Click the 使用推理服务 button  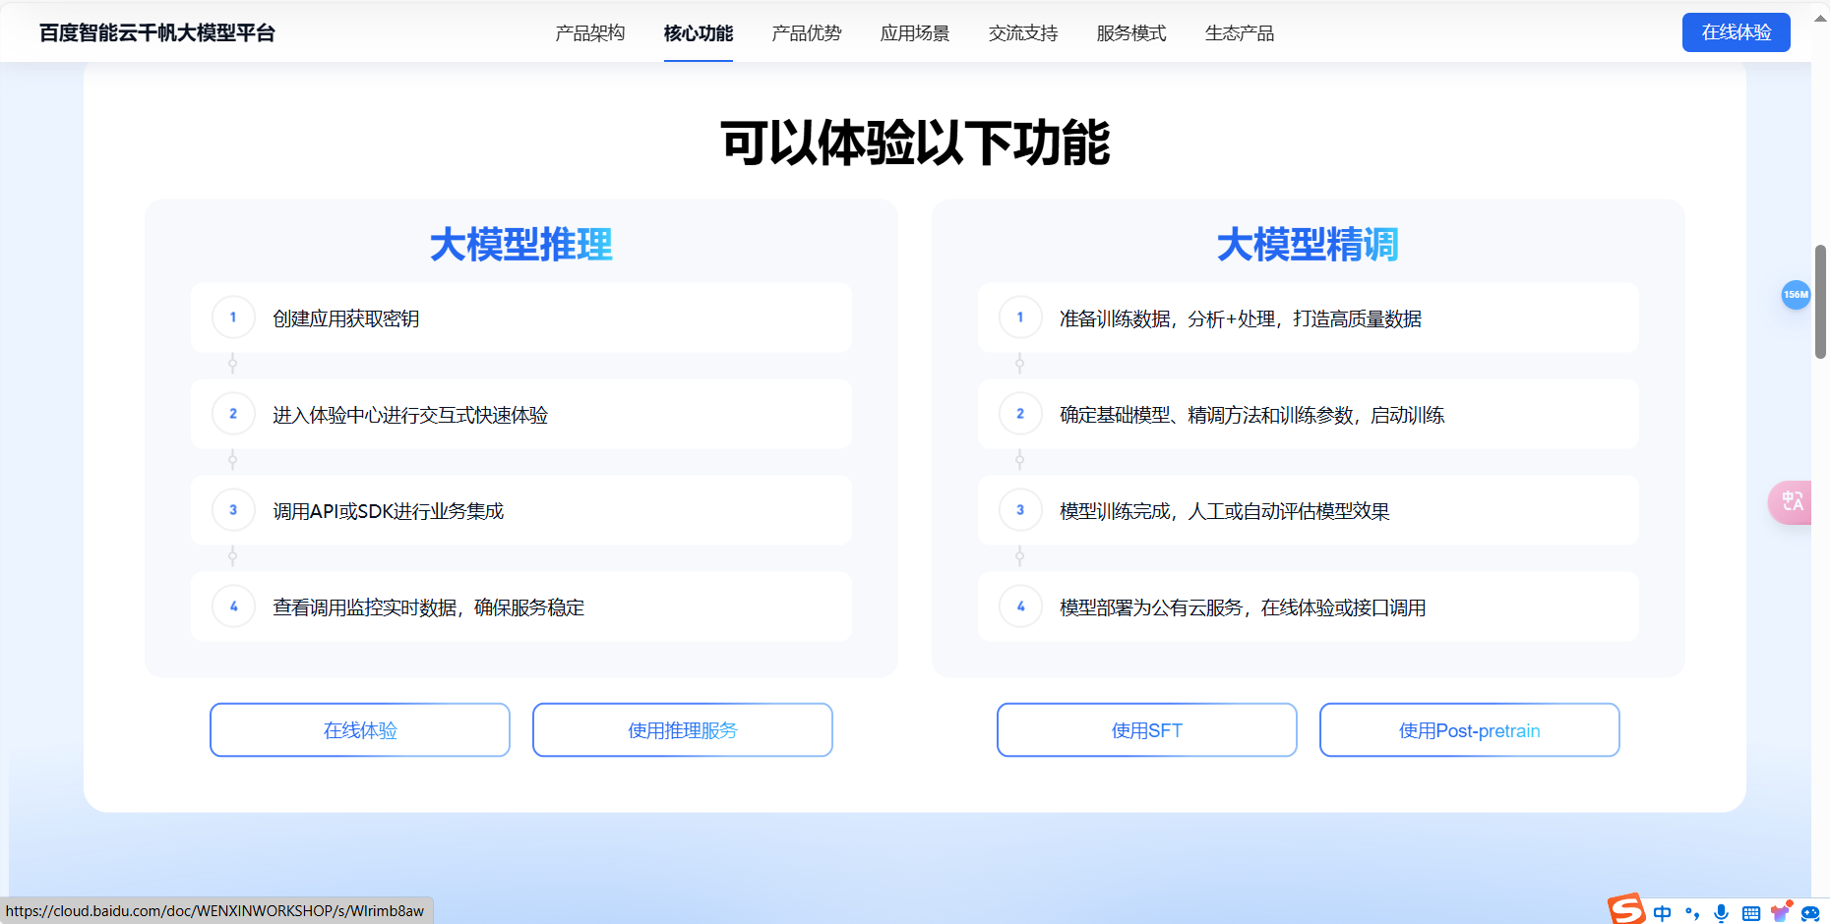[x=682, y=729]
